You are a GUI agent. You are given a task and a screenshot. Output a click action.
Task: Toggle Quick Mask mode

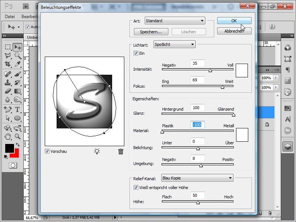13,165
